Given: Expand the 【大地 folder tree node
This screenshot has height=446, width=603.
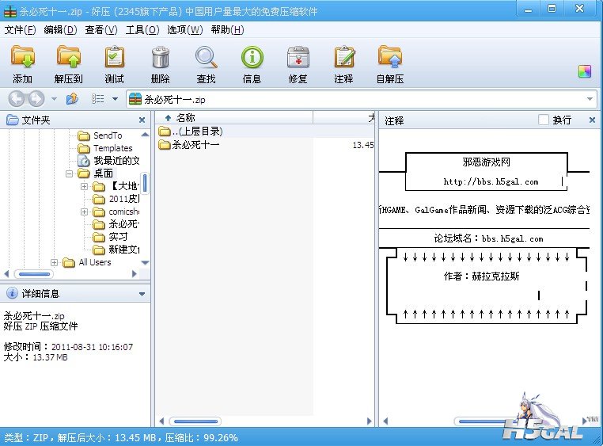Looking at the screenshot, I should pos(84,187).
